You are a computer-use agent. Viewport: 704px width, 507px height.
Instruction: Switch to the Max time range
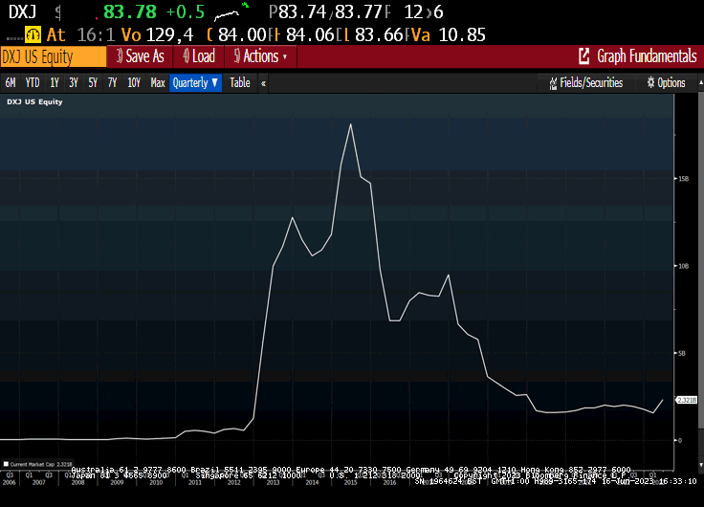click(158, 83)
